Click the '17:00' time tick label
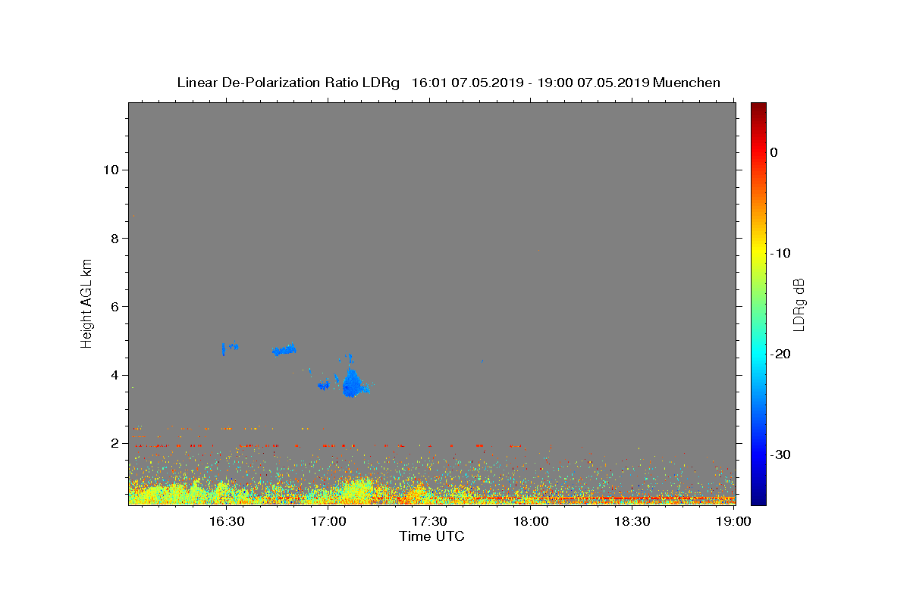The height and width of the screenshot is (606, 910). (328, 521)
